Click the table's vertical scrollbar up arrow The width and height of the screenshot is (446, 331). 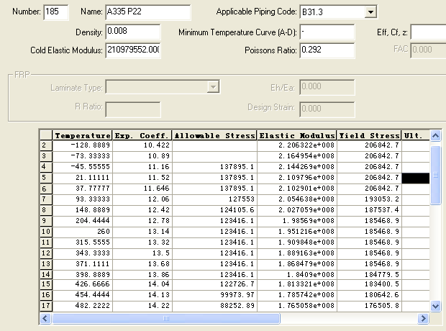pos(434,136)
